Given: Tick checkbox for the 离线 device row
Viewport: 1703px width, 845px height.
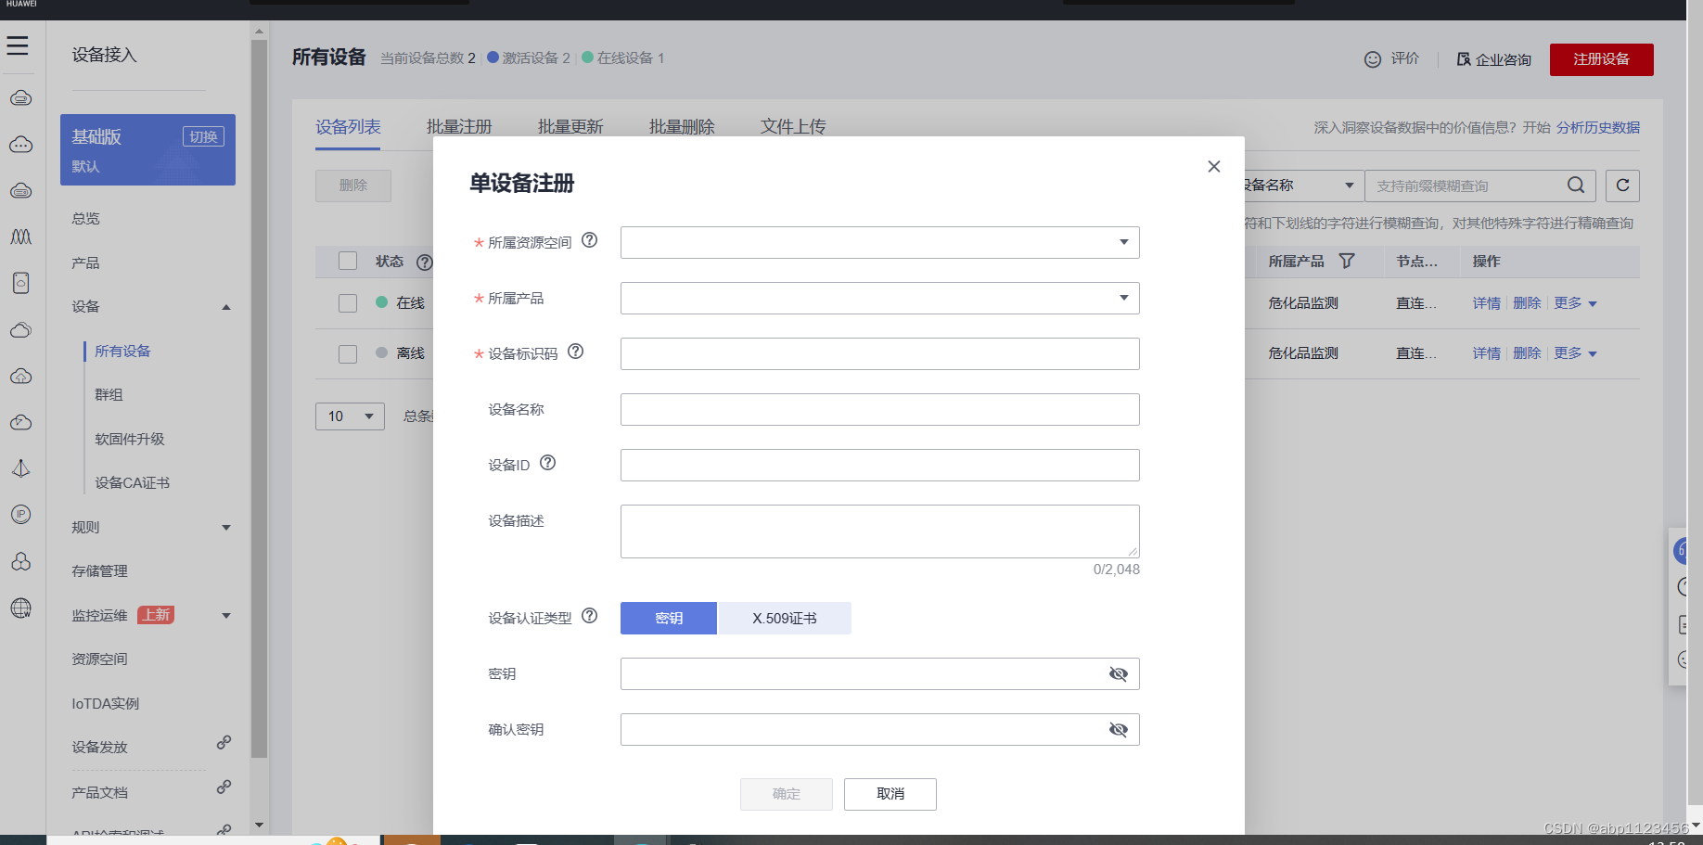Looking at the screenshot, I should click(348, 354).
